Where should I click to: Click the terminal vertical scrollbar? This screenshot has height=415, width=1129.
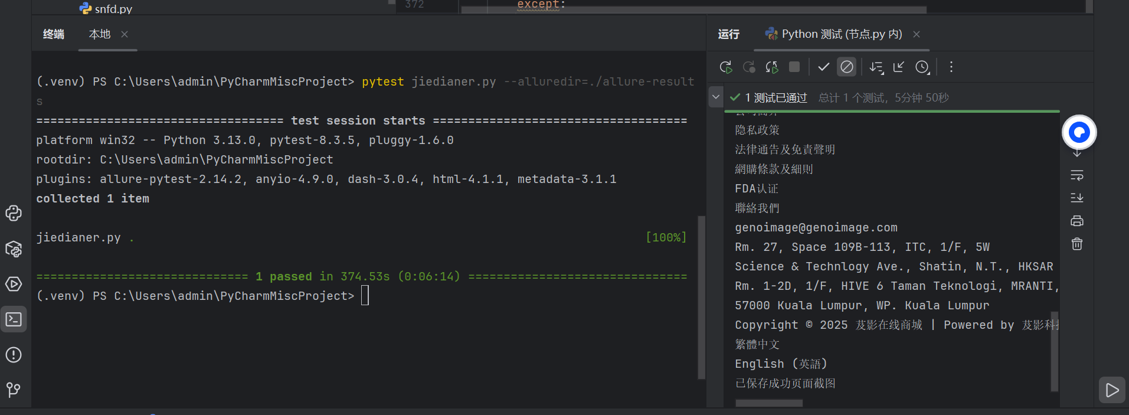[x=701, y=297]
